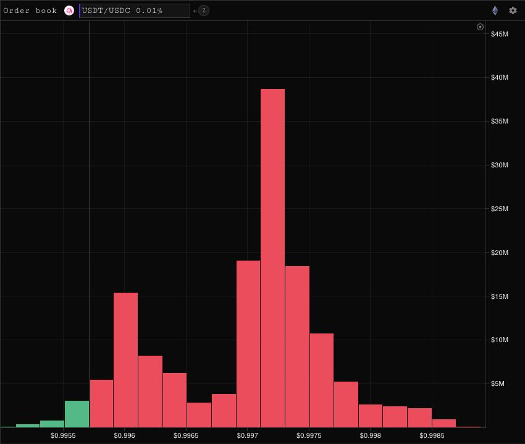Focus the USDT/USDC 0.01% pair field
525x444 pixels.
(x=135, y=10)
